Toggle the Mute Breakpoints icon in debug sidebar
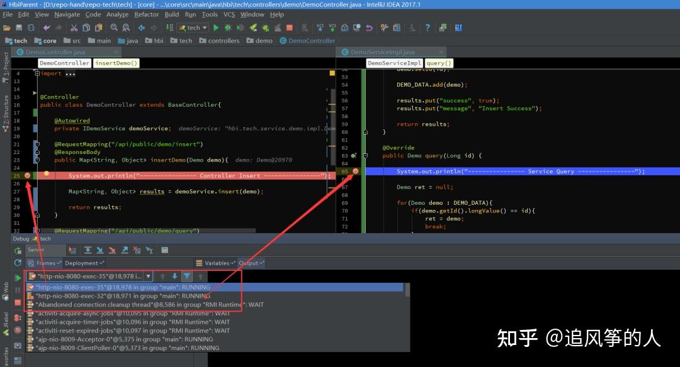The height and width of the screenshot is (367, 680). click(x=18, y=330)
